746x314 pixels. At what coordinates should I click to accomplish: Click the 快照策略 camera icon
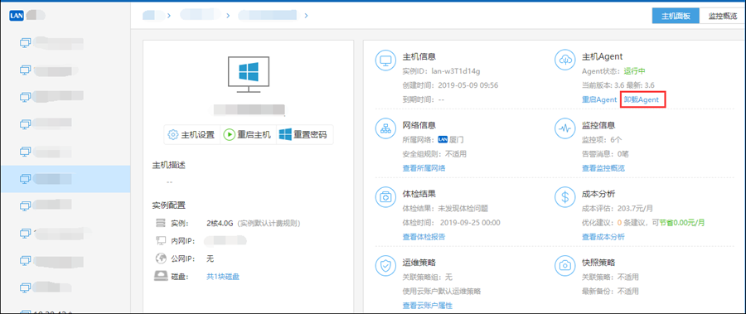[x=565, y=265]
